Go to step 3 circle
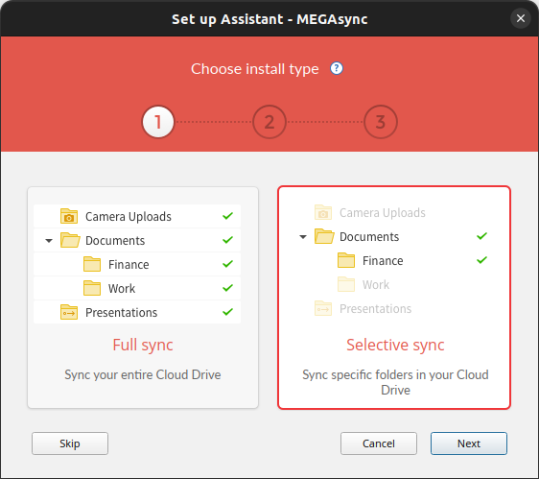Image resolution: width=539 pixels, height=479 pixels. [x=380, y=122]
